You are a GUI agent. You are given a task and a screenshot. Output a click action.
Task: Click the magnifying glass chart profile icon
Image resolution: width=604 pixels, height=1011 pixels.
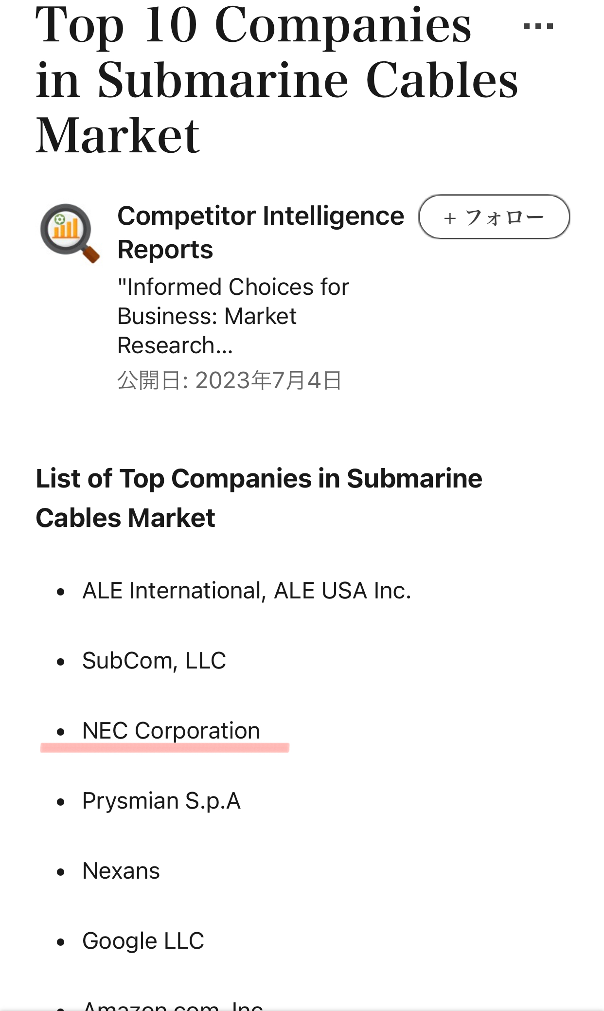point(70,233)
